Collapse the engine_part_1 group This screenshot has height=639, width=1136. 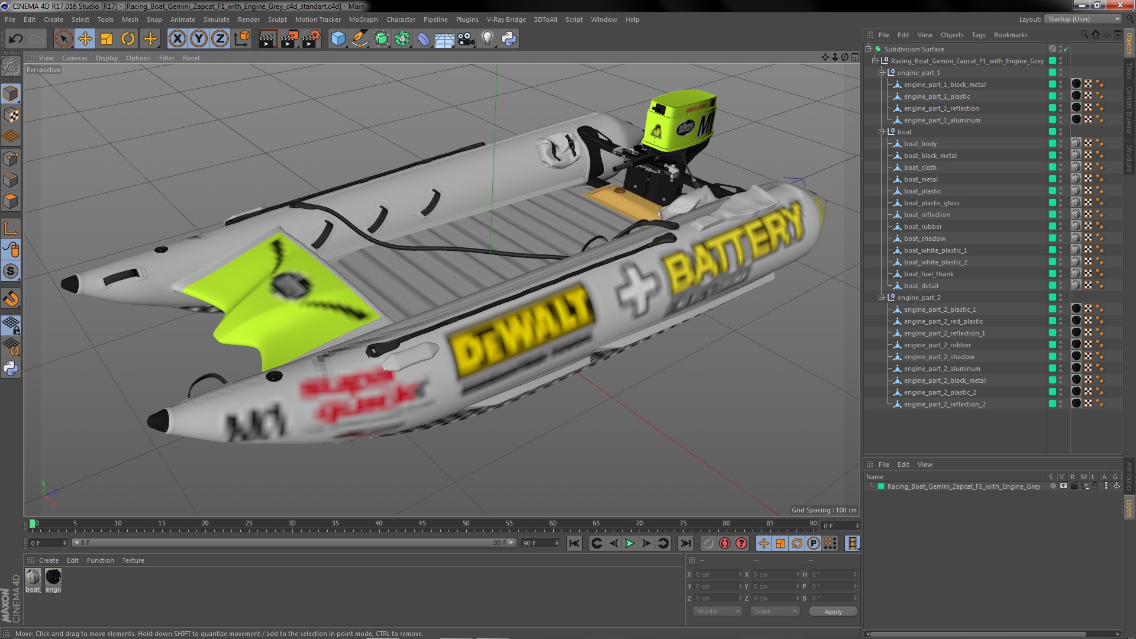[882, 73]
